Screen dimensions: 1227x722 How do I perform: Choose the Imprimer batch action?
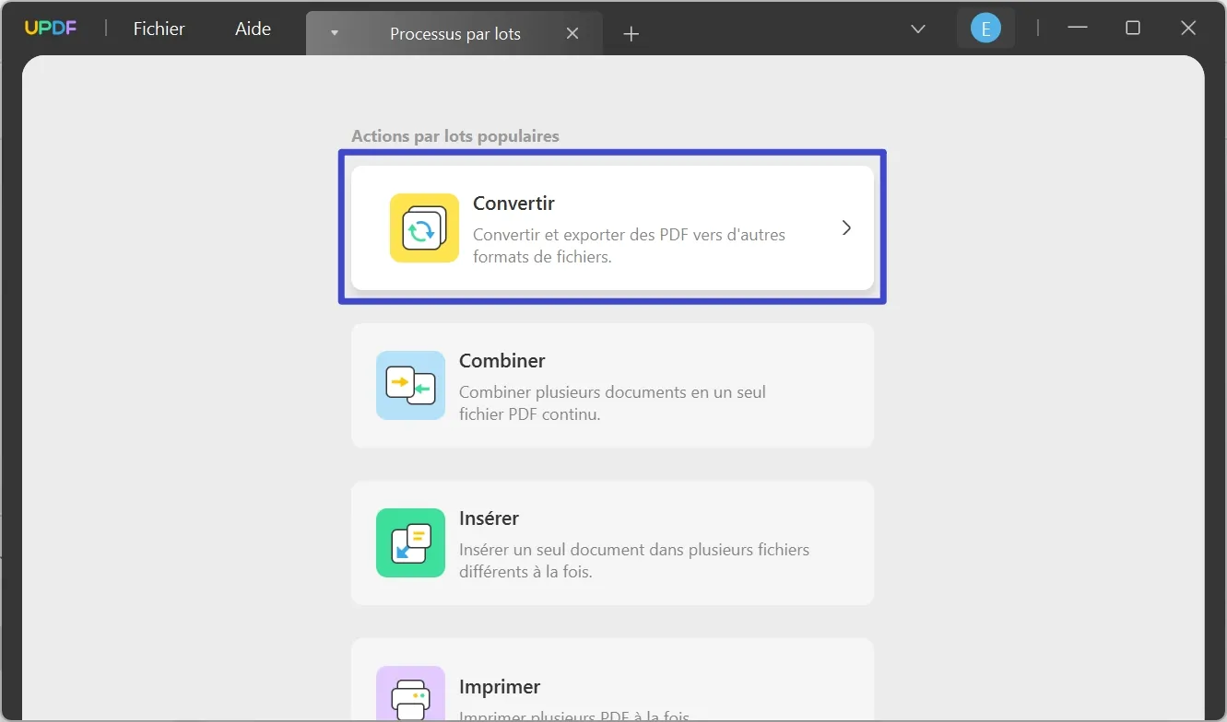[x=612, y=689]
